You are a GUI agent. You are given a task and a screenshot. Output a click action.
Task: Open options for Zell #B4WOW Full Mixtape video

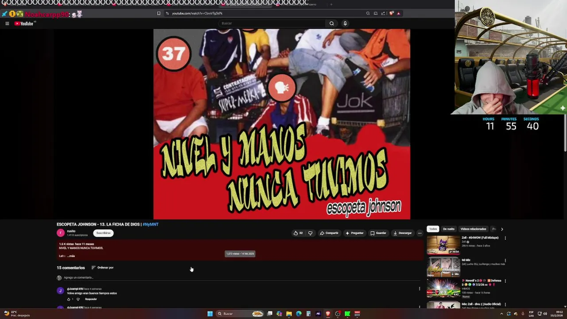pyautogui.click(x=505, y=238)
